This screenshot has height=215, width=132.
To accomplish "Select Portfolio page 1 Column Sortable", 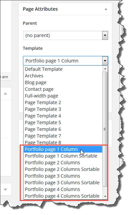I will click(63, 156).
